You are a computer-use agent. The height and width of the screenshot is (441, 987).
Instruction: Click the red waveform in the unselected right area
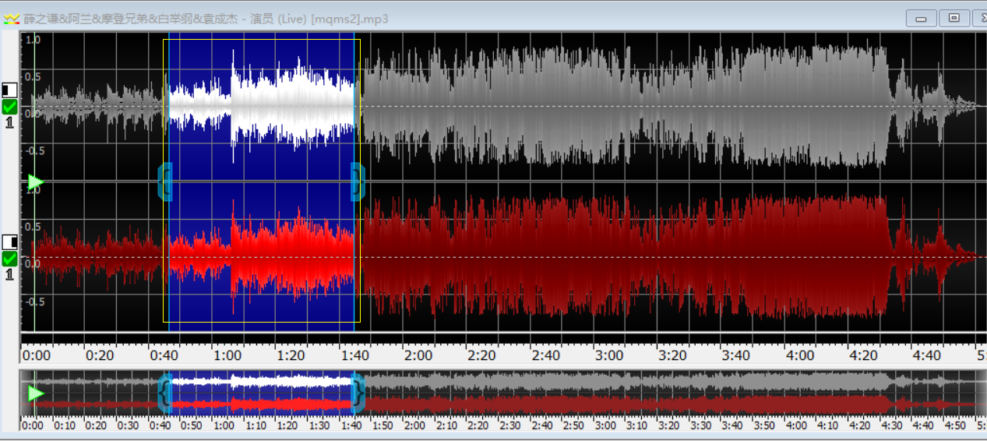click(623, 257)
